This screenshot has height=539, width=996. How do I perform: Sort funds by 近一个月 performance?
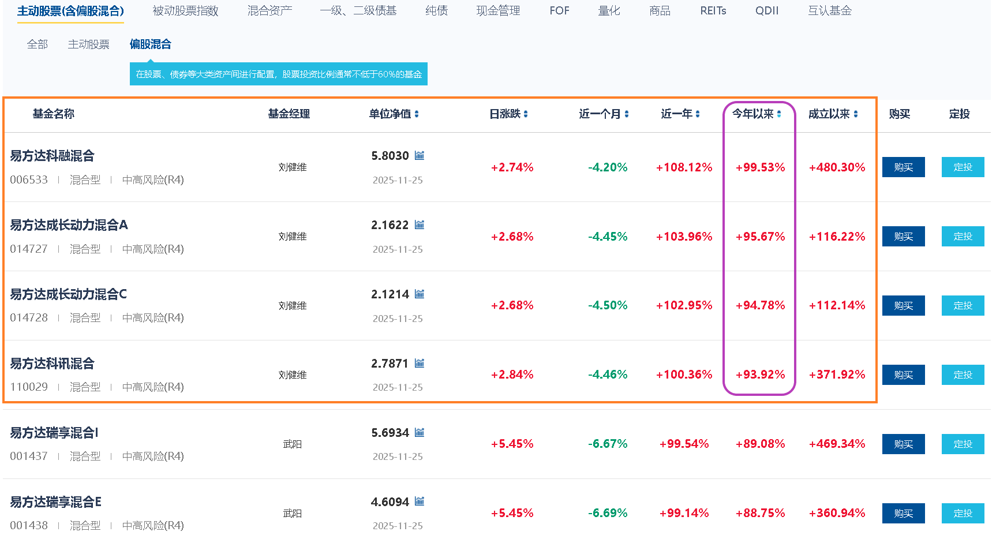click(x=627, y=114)
